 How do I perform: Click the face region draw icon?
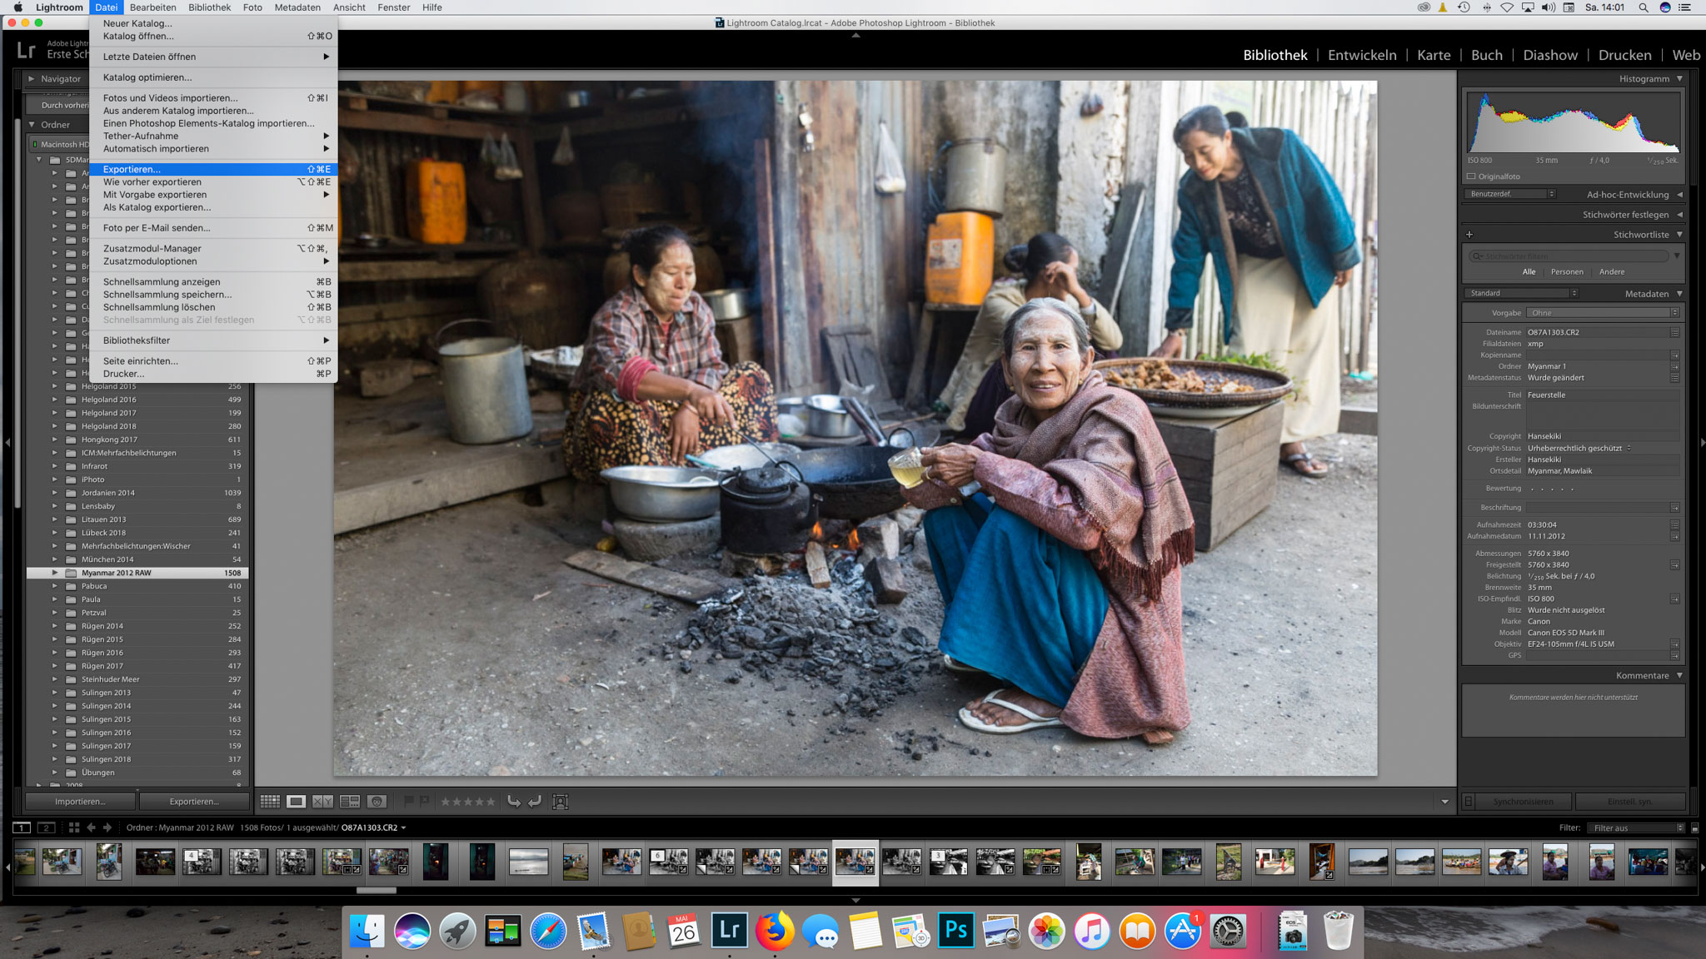561,802
